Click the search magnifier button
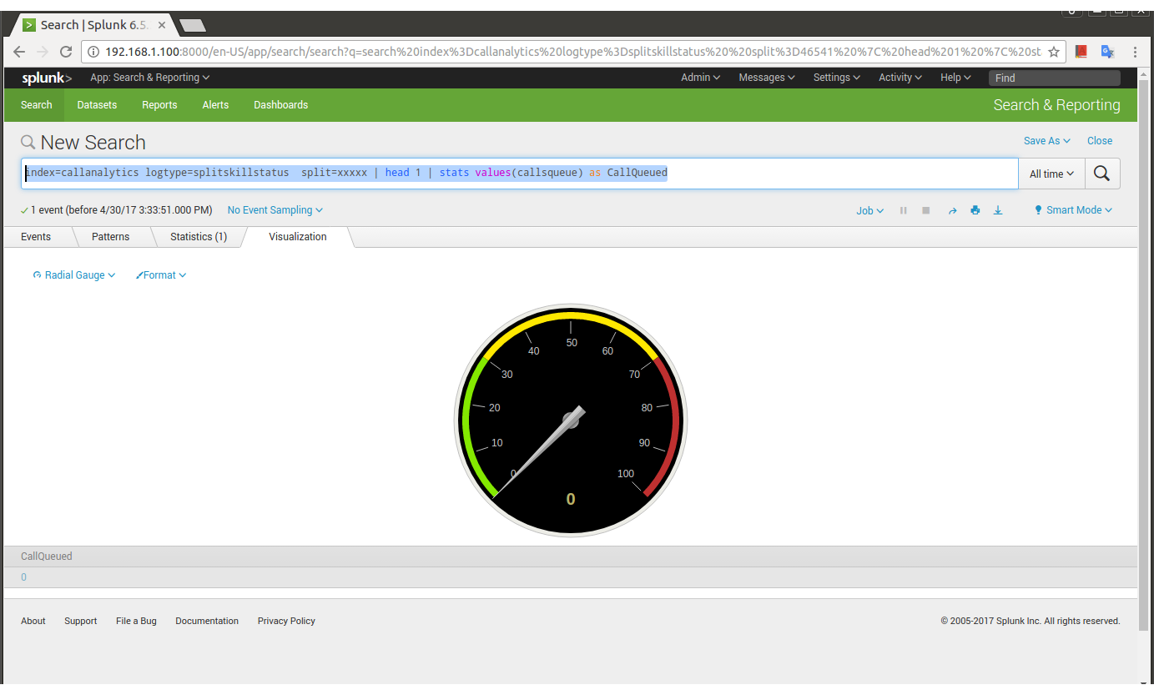1154x695 pixels. pos(1101,174)
